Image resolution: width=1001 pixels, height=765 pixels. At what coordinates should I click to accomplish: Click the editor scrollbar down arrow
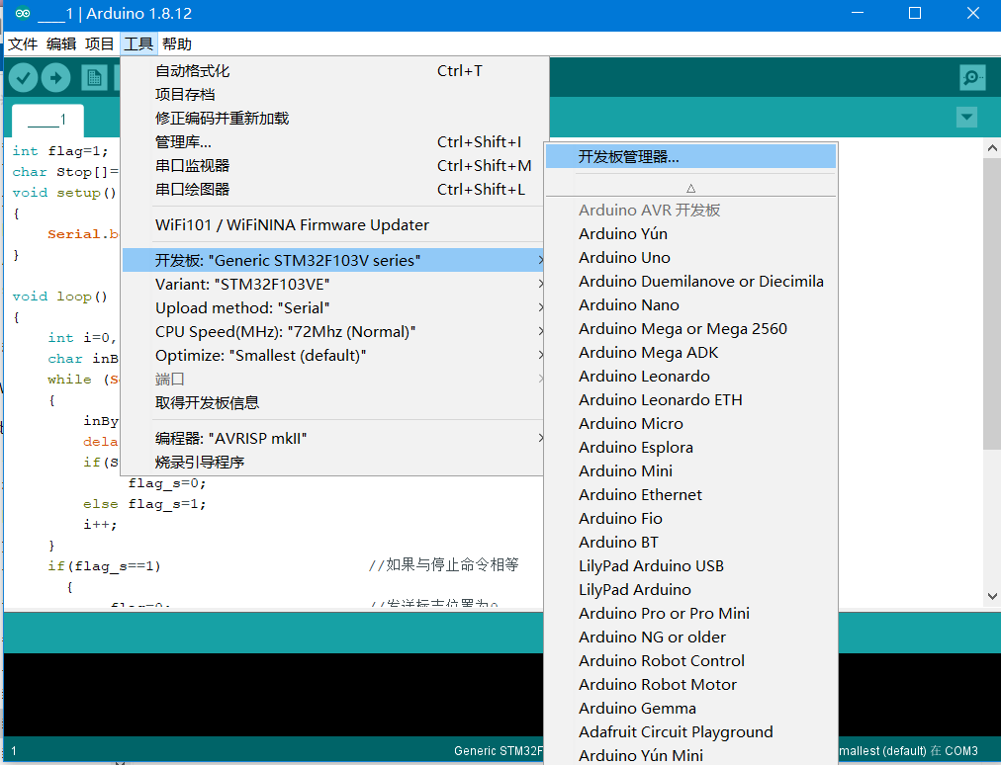992,597
